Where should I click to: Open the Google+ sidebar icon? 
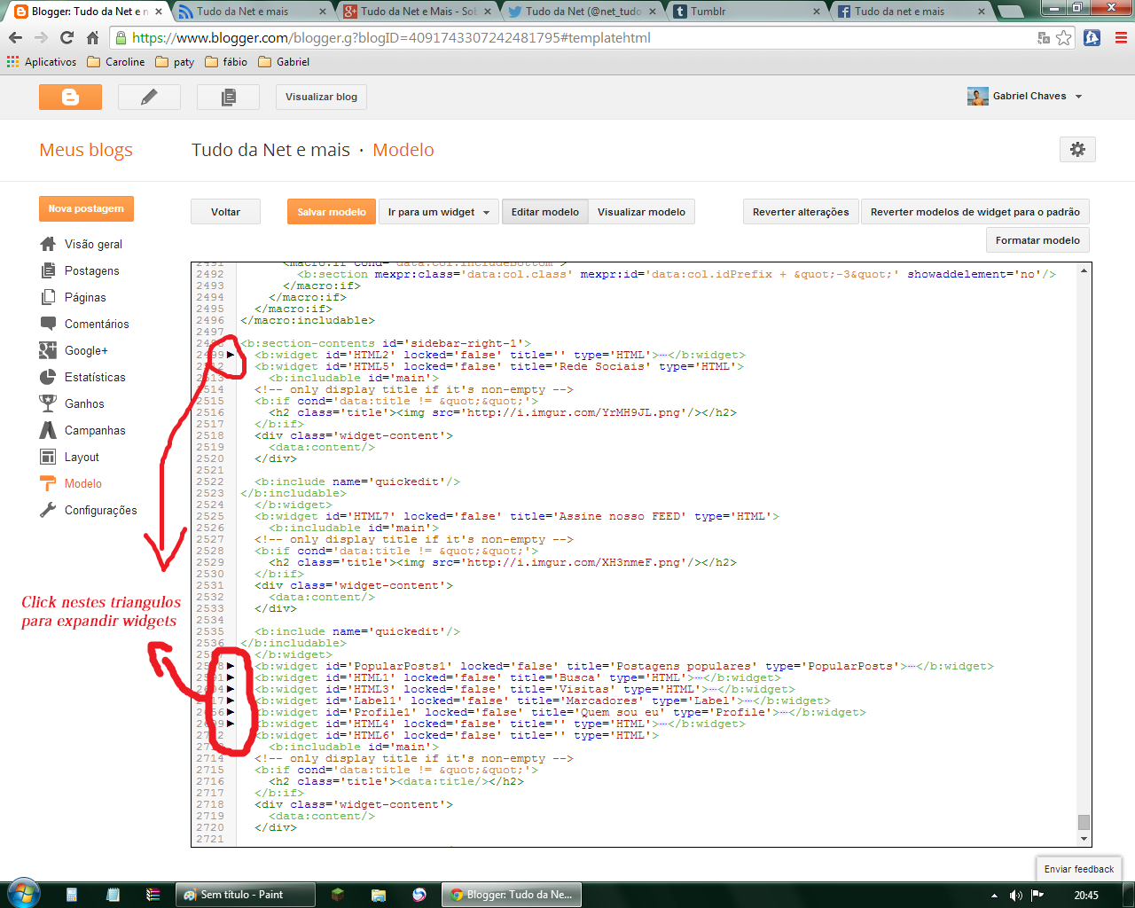point(48,350)
